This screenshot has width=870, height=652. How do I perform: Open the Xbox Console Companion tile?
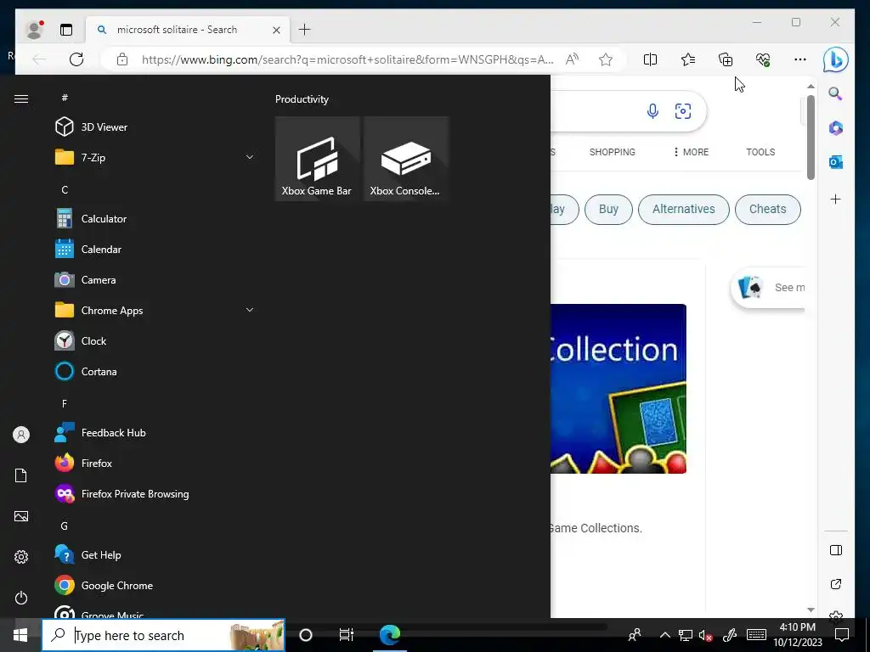[405, 159]
